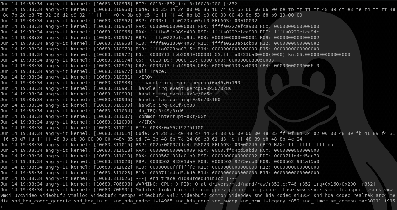Viewport: 397px width, 210px height.
Task: Select the opening <IRQ> marker text
Action: pyautogui.click(x=146, y=77)
